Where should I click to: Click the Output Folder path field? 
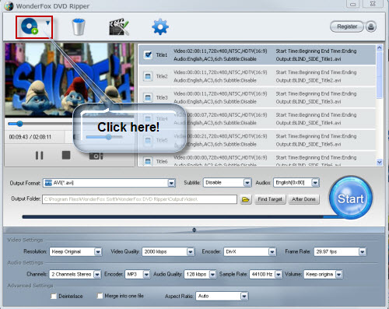139,199
